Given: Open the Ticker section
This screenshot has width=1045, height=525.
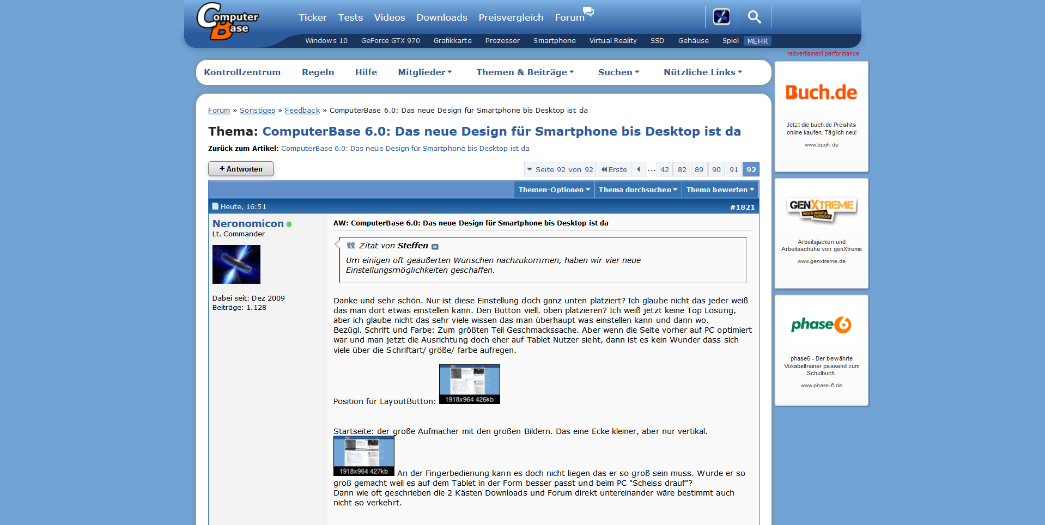Looking at the screenshot, I should pos(313,17).
